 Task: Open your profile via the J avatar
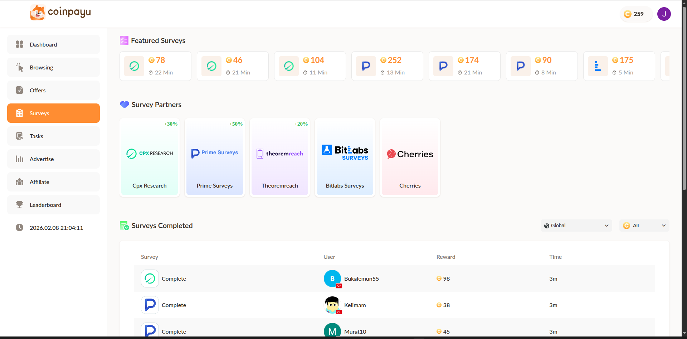click(664, 14)
